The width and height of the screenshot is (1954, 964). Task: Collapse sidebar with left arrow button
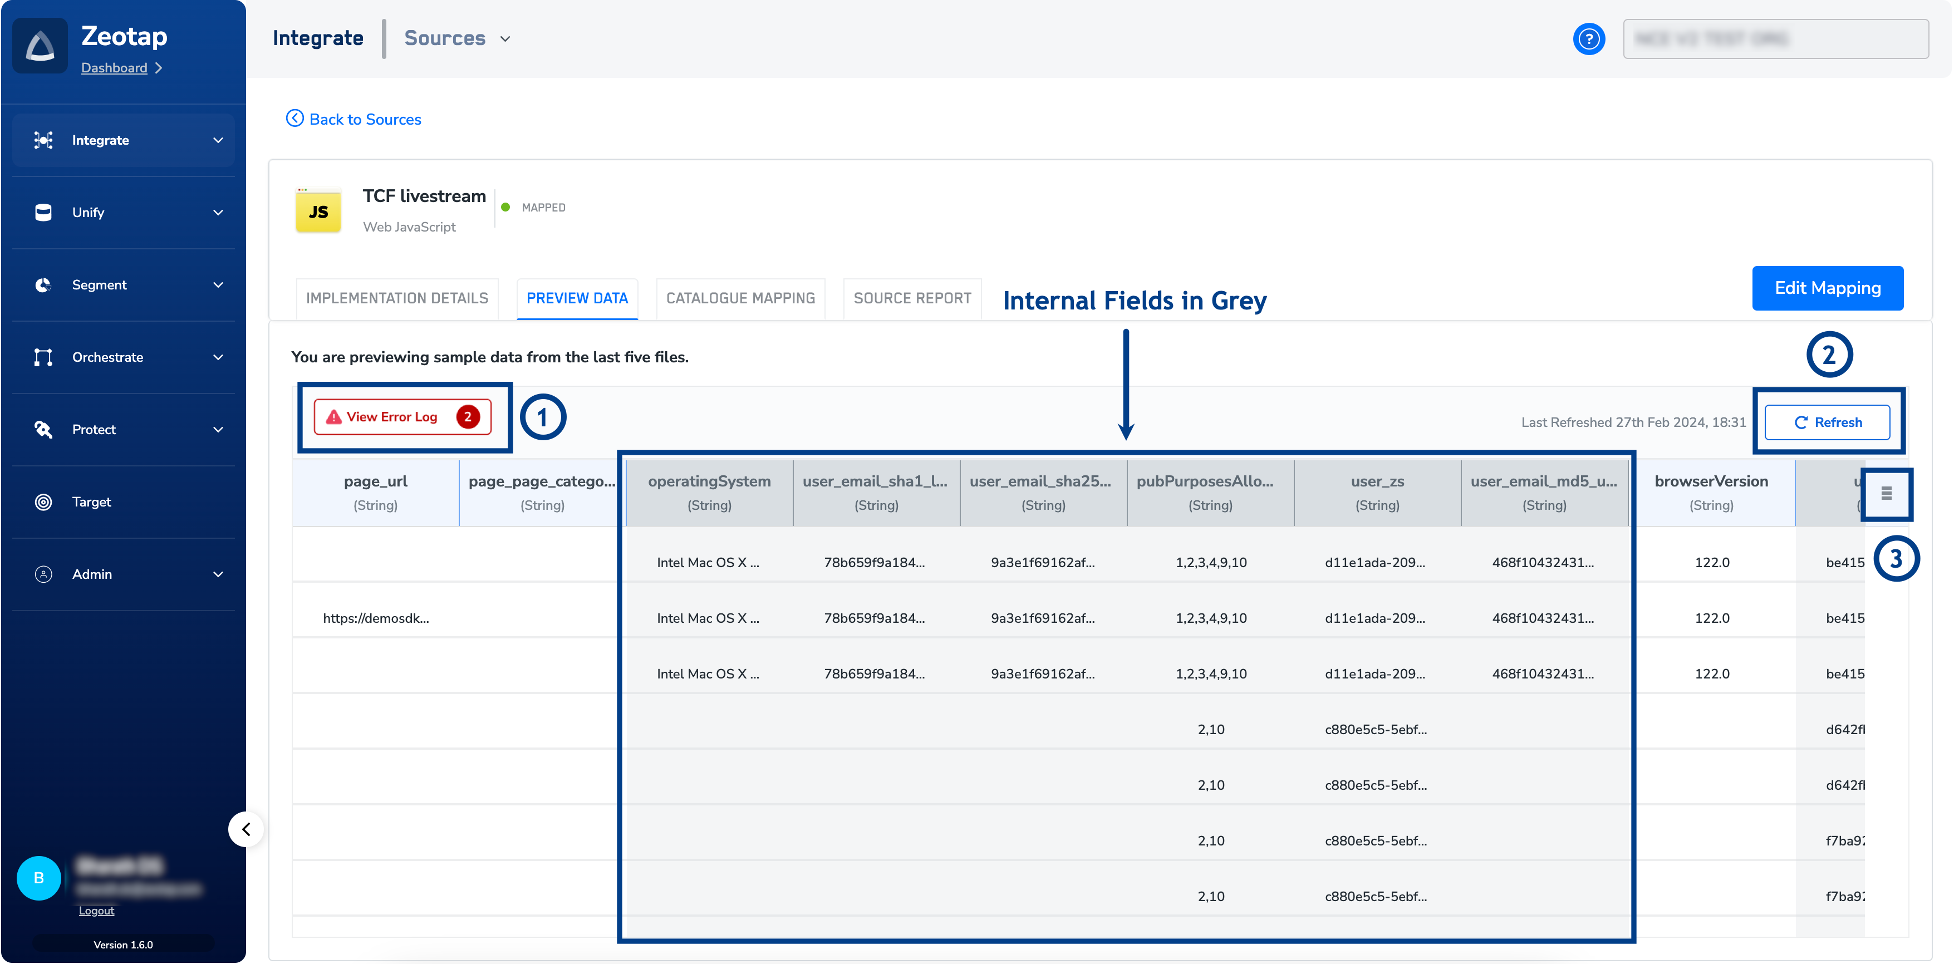(x=246, y=829)
